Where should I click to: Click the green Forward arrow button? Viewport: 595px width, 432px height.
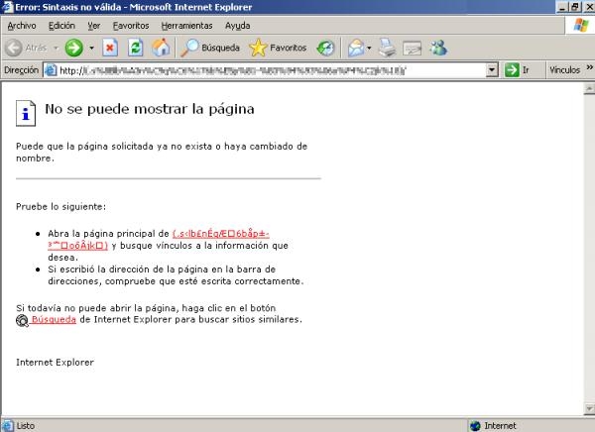click(x=74, y=48)
